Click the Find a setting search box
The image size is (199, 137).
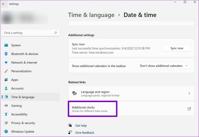[28, 33]
